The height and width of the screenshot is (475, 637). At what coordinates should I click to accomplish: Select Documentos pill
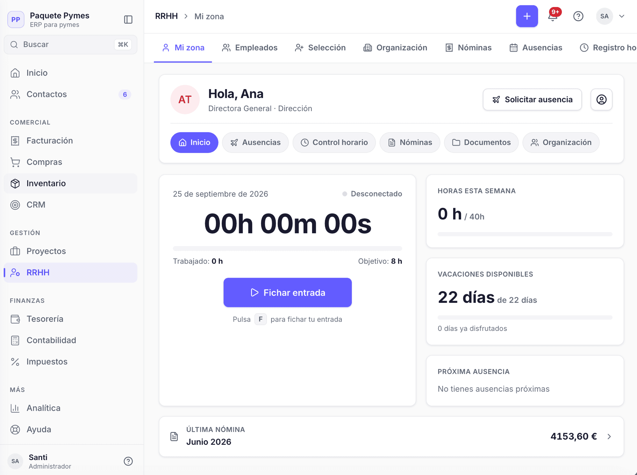click(481, 143)
